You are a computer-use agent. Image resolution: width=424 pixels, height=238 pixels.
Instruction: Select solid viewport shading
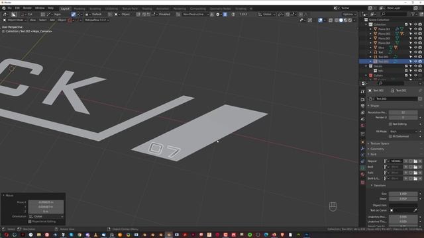[341, 20]
